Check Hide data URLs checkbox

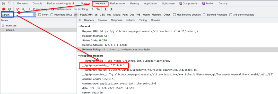pos(52,15)
